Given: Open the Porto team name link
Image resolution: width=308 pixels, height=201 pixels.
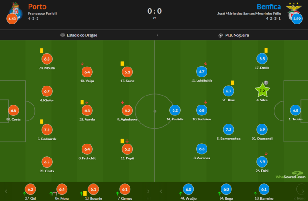Looking at the screenshot, I should tap(37, 7).
